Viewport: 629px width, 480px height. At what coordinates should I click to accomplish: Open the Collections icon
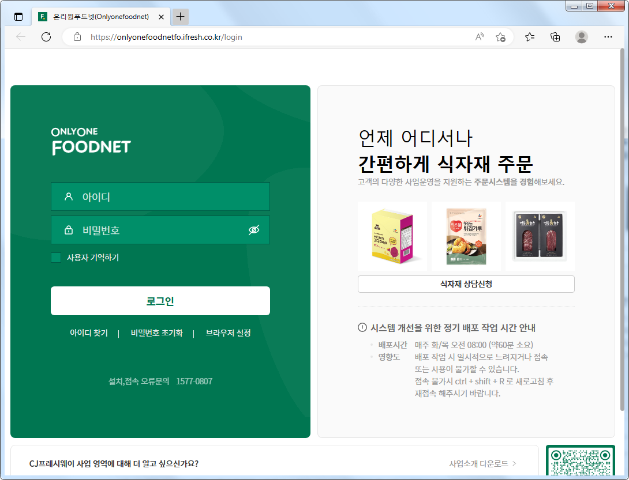coord(555,37)
